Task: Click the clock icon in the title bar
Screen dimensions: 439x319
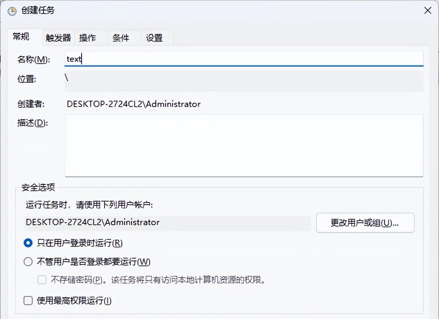Action: [12, 11]
